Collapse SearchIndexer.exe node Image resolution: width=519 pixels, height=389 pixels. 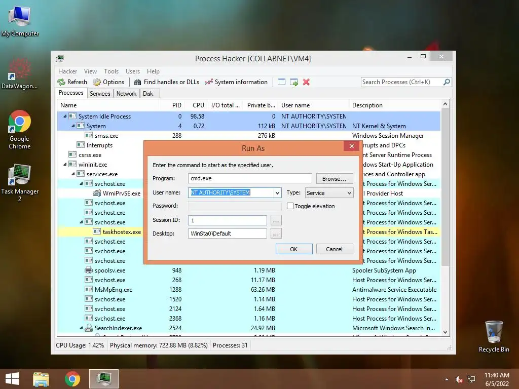click(x=81, y=328)
